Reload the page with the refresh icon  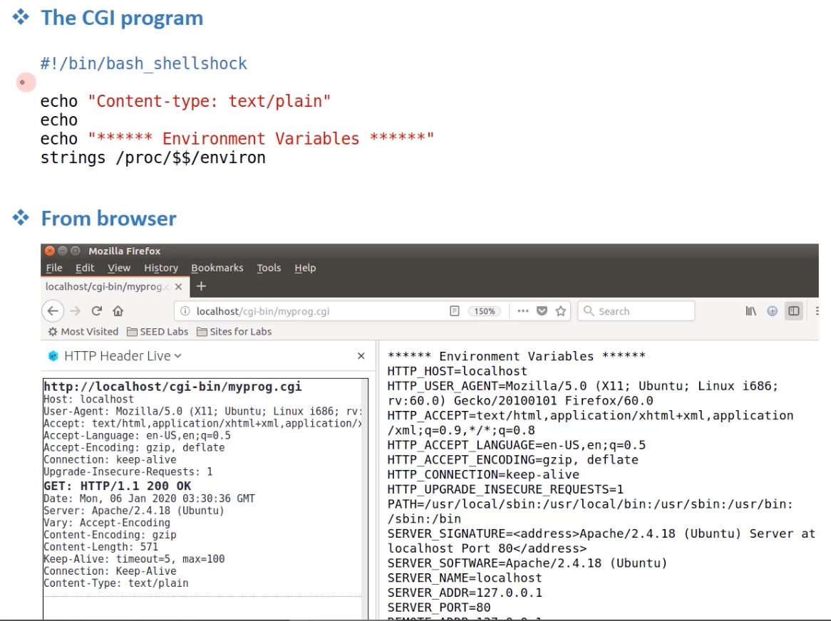pos(96,311)
